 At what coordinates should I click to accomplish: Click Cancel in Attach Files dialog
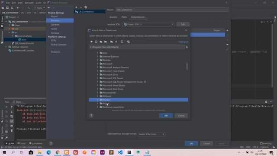[x=181, y=116]
